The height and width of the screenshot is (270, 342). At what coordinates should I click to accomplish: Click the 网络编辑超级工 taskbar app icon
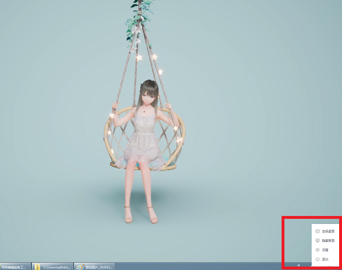(x=2, y=266)
